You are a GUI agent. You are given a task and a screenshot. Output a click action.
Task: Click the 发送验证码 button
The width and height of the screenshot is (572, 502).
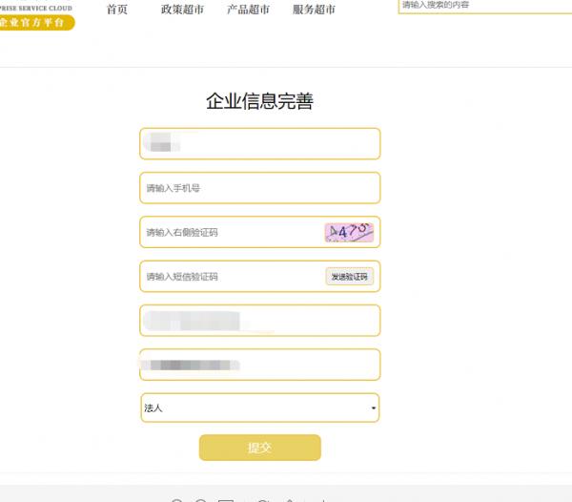[x=350, y=277]
